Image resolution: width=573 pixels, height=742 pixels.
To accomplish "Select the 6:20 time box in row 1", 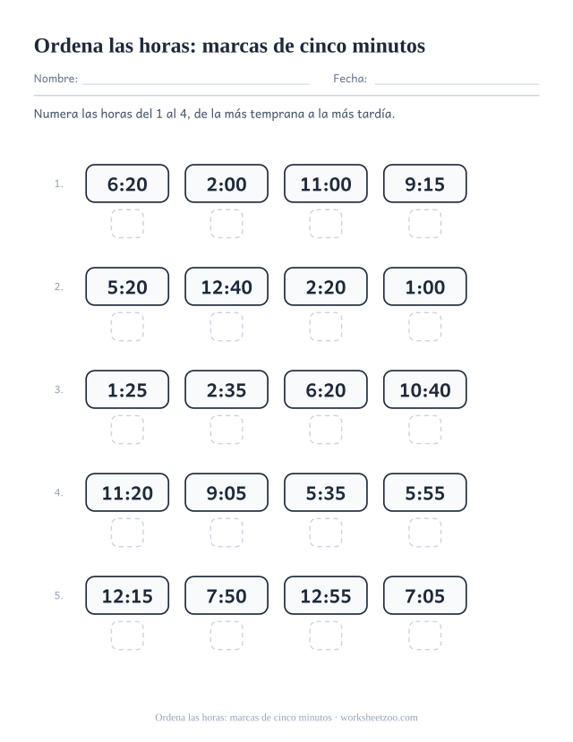I will 127,183.
